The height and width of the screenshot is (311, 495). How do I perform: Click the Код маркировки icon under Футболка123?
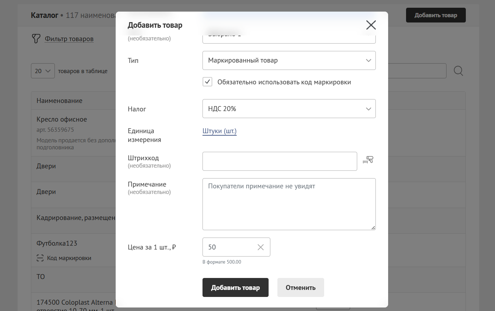[x=40, y=258]
